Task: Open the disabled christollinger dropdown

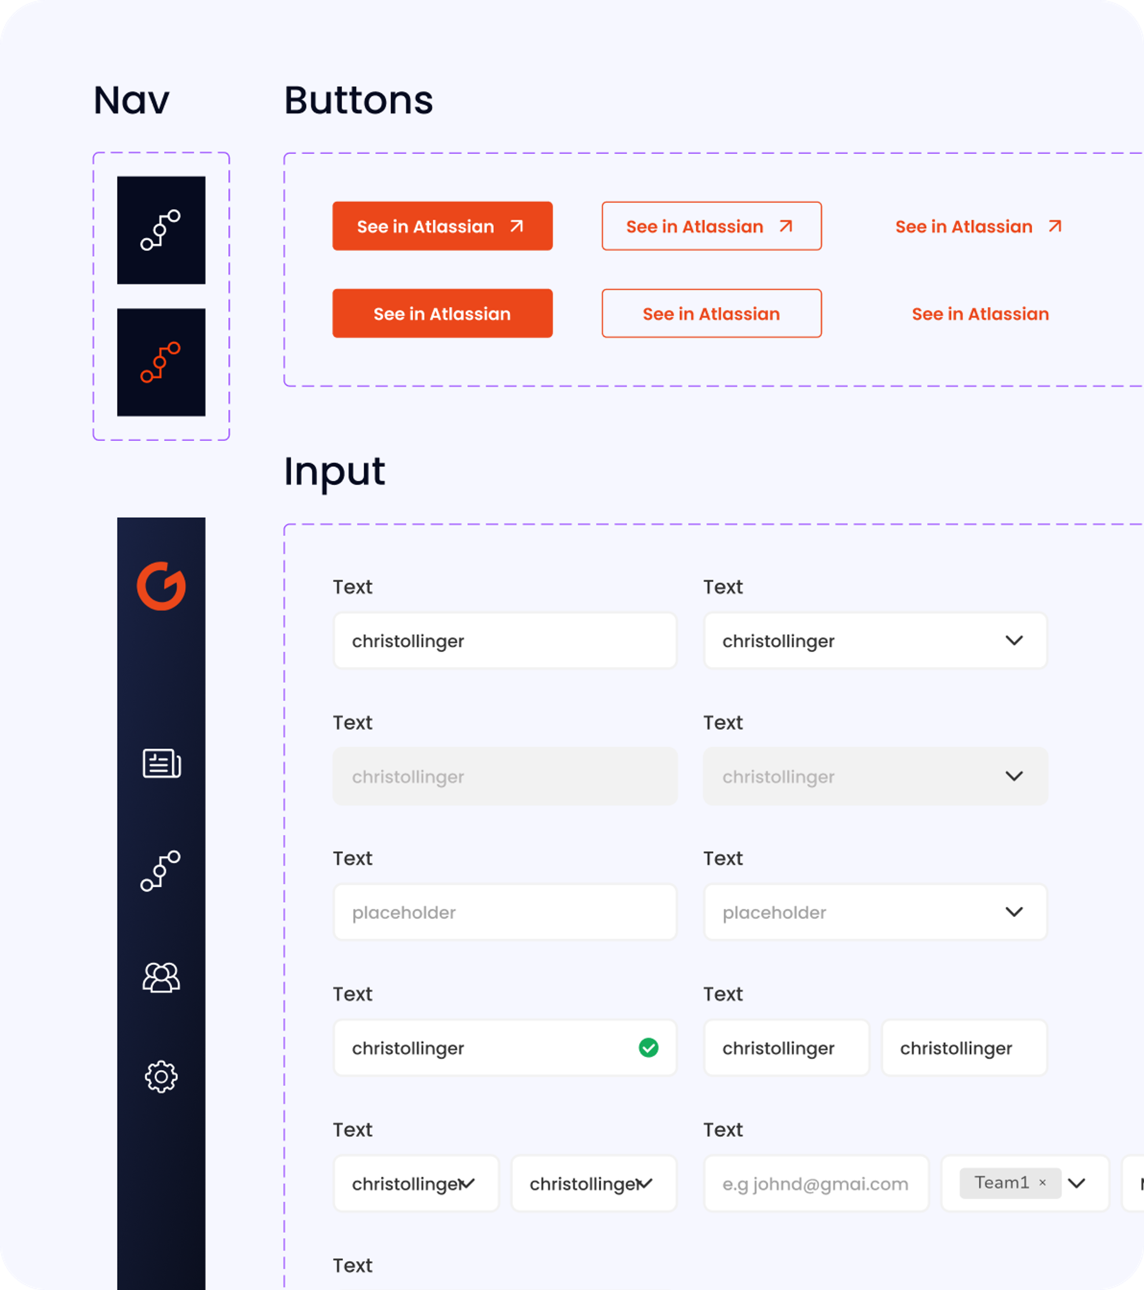Action: point(875,776)
